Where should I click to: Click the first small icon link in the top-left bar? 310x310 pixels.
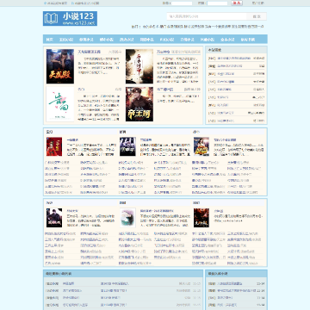pyautogui.click(x=55, y=3)
